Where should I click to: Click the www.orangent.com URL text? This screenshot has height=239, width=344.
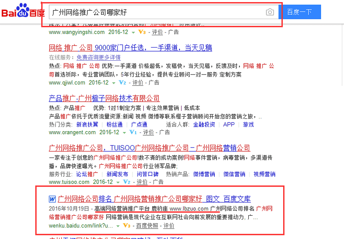coord(72,132)
